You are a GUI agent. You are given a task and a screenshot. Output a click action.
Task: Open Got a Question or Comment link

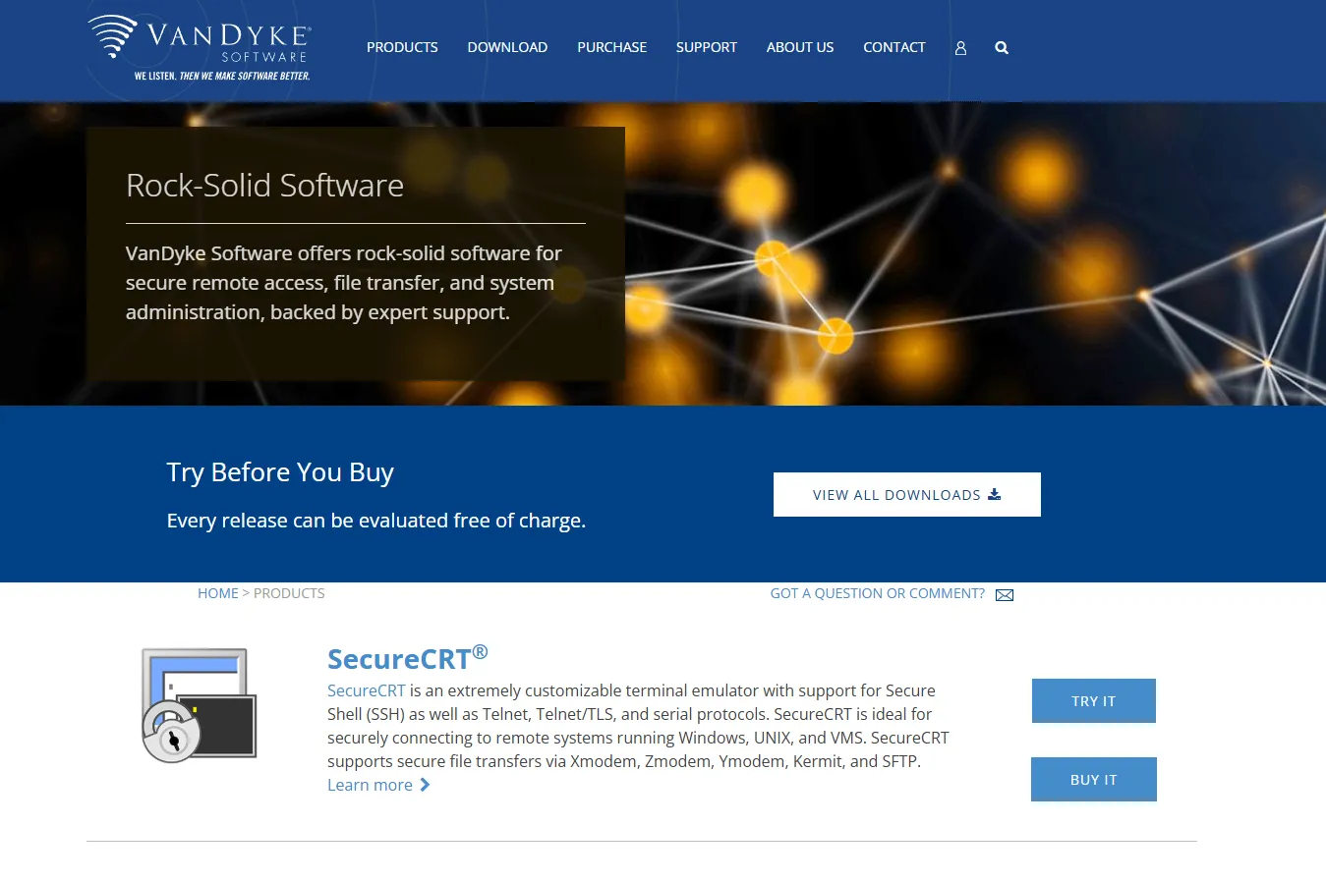coord(877,593)
